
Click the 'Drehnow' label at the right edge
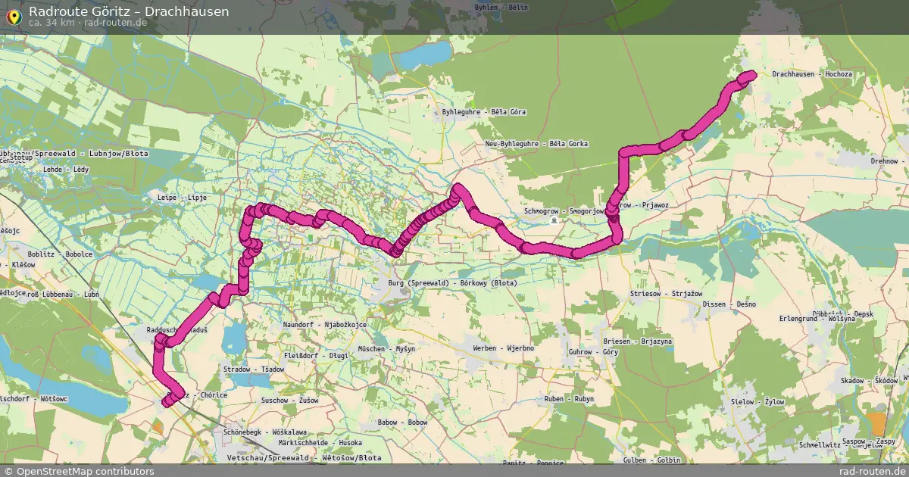point(888,161)
